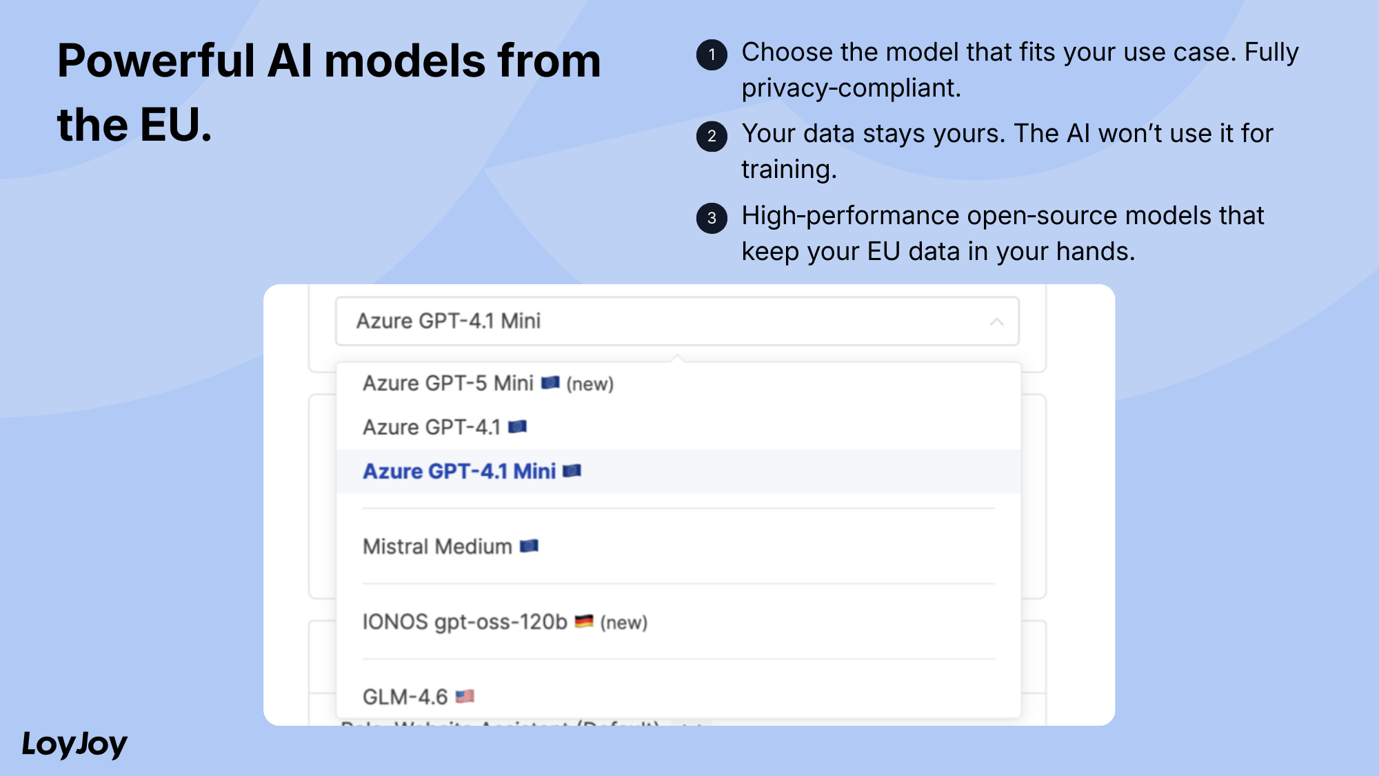The width and height of the screenshot is (1379, 776).
Task: Click the EU flag beside Mistral Medium
Action: pyautogui.click(x=529, y=546)
